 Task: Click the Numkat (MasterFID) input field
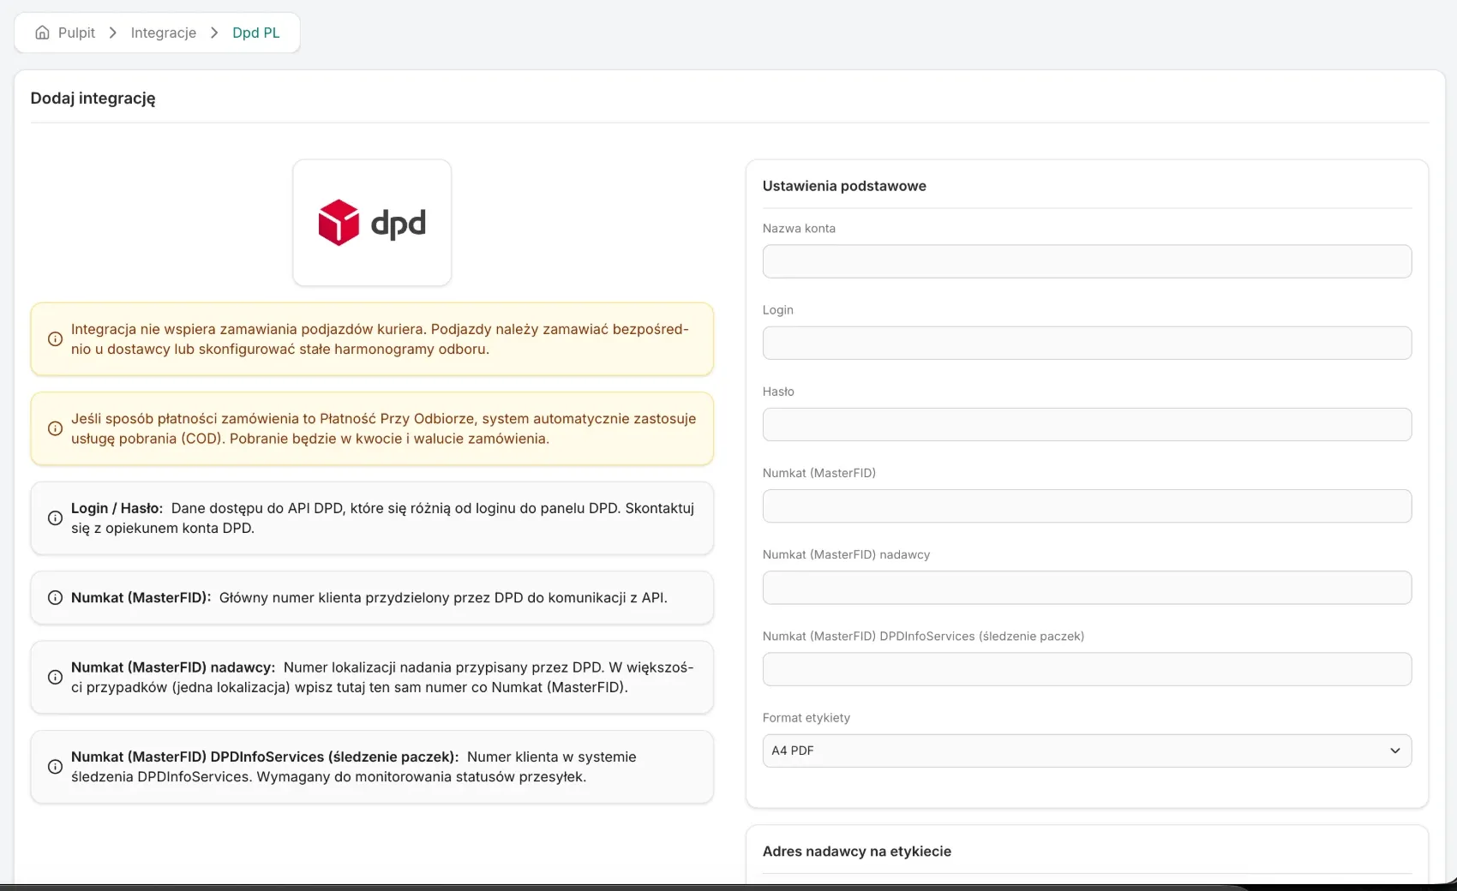pos(1087,505)
